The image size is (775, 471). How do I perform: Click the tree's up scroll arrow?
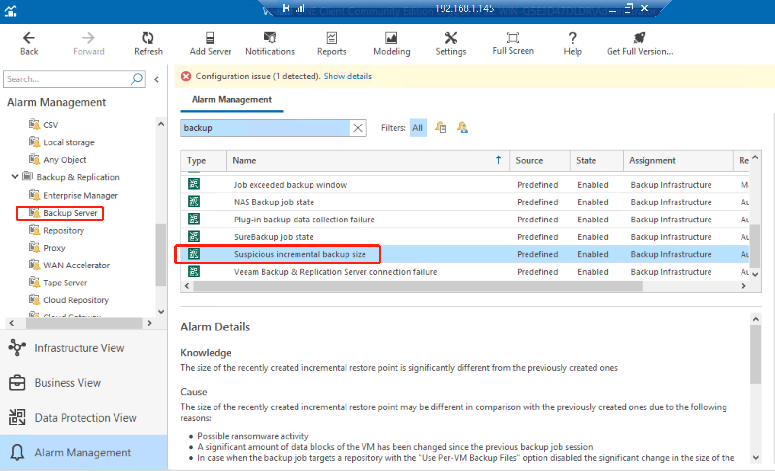pos(161,124)
